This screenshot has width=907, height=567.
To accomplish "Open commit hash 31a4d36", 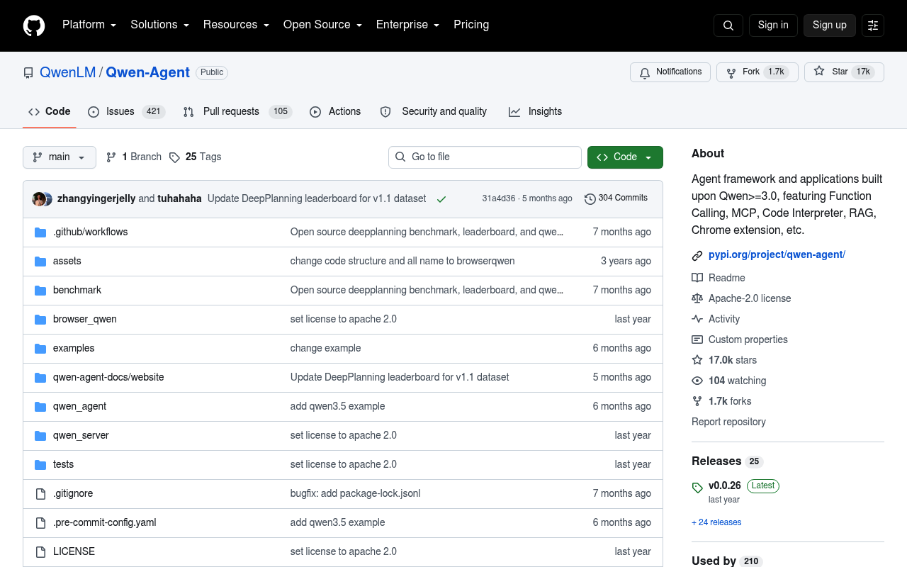I will [x=499, y=199].
